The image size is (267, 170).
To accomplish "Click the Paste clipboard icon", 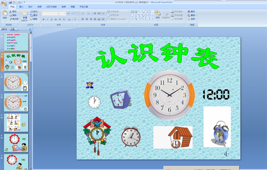I will click(x=5, y=13).
